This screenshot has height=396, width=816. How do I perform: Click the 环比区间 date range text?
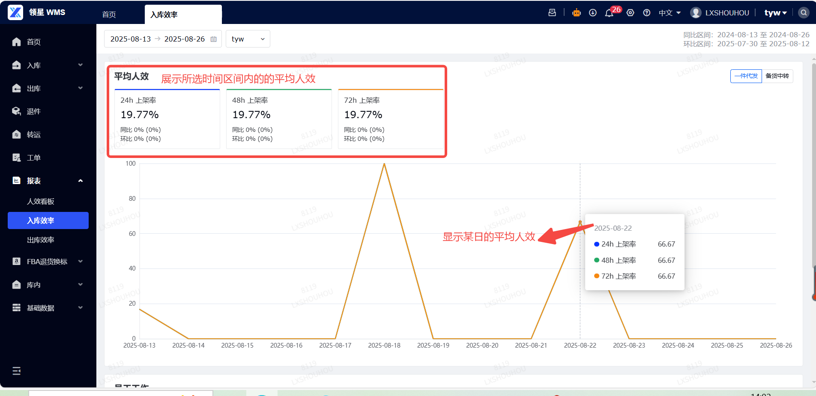pos(746,44)
